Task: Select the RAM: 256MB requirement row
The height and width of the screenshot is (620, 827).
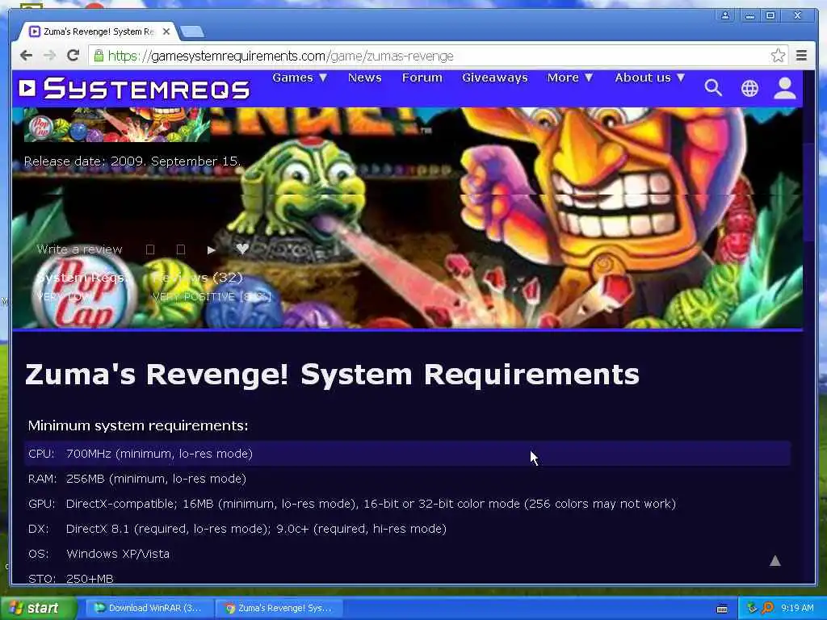Action: [407, 479]
